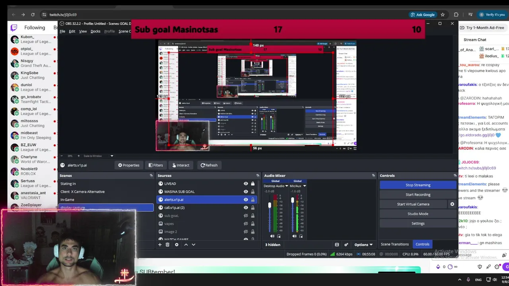Click Start Recording
The image size is (509, 286).
tap(418, 195)
